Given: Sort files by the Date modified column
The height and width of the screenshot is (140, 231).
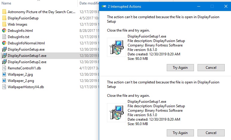Looking at the screenshot, I should (88, 3).
